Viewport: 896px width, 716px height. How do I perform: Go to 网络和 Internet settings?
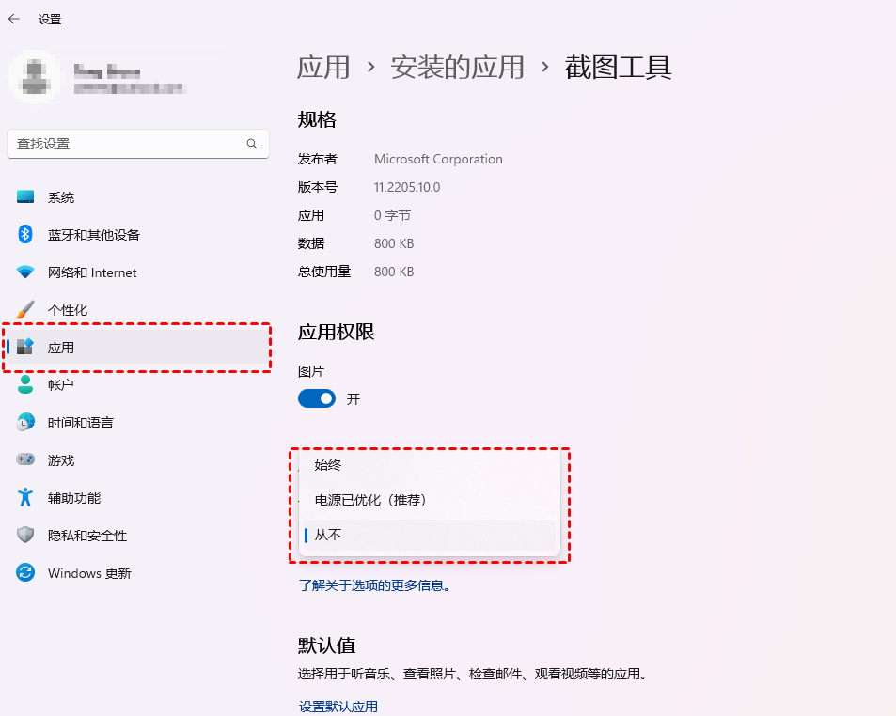click(137, 272)
